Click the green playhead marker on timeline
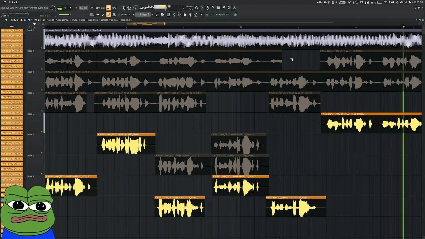The image size is (425, 239). click(403, 27)
